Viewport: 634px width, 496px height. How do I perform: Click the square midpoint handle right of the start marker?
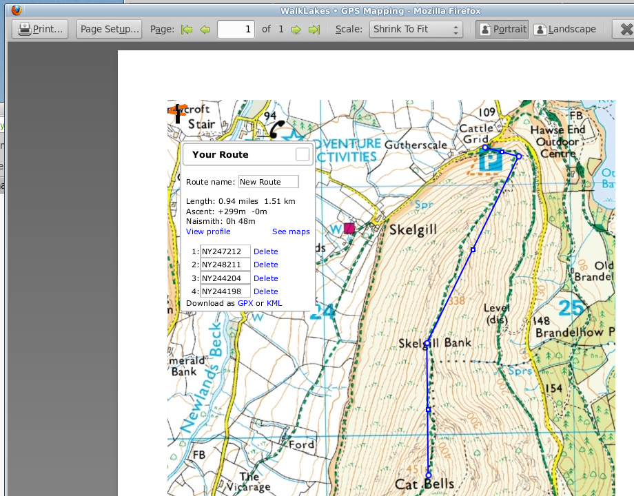click(x=502, y=152)
